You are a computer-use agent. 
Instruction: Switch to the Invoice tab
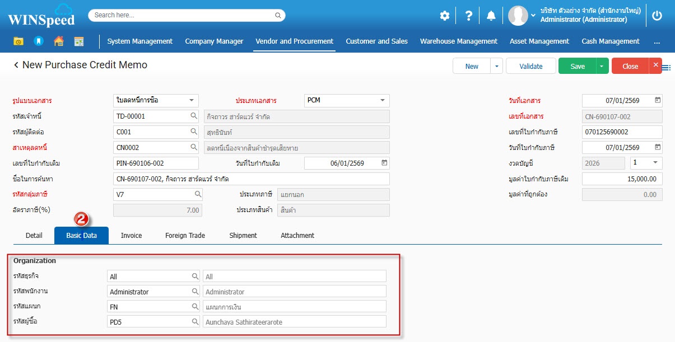point(131,236)
